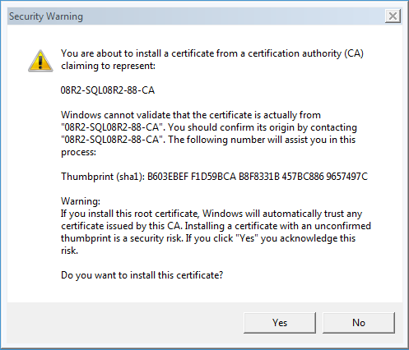Click the word 'process:' in the message
This screenshot has height=350, width=409.
78,152
